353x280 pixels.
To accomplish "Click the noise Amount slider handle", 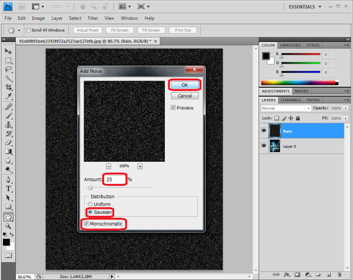I will (x=90, y=187).
